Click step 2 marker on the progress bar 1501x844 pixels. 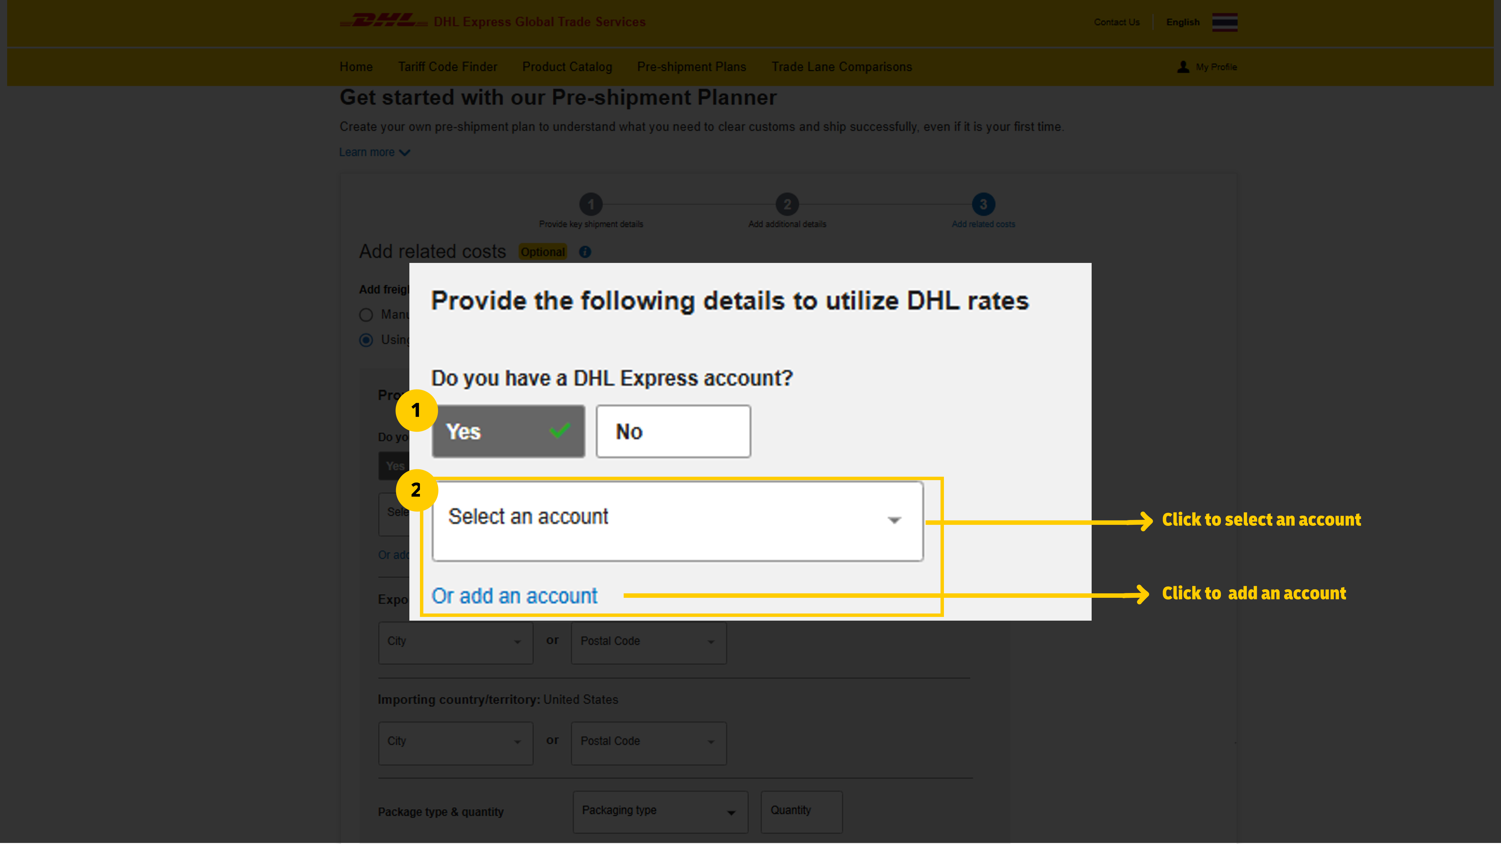click(787, 205)
